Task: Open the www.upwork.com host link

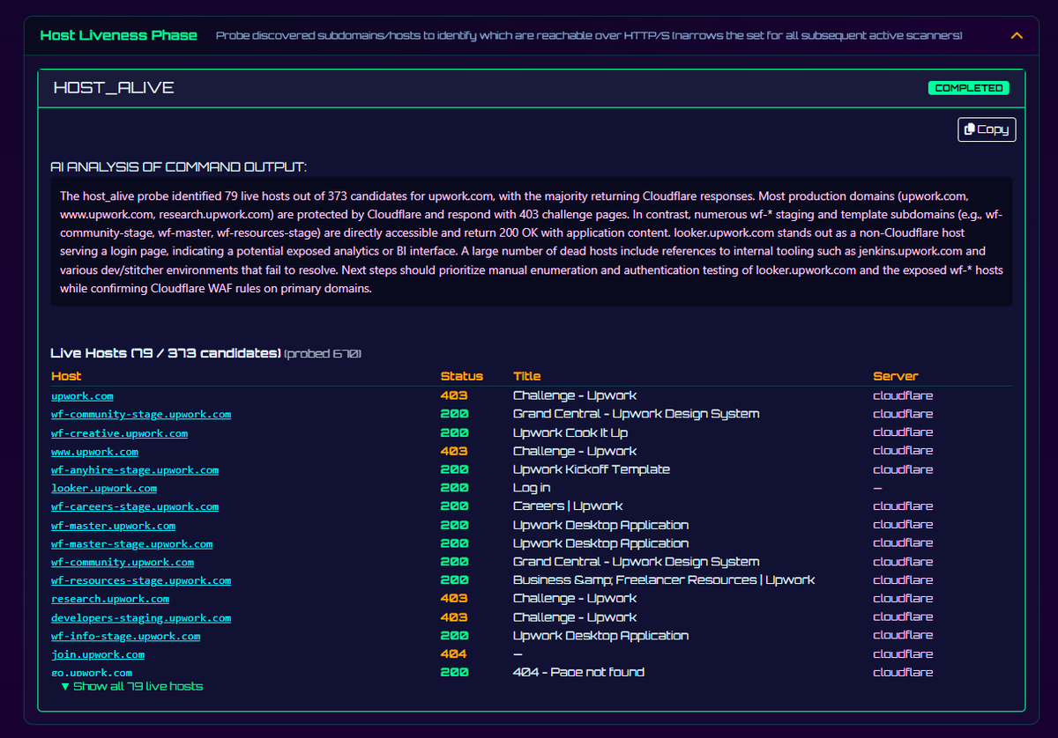Action: point(94,451)
